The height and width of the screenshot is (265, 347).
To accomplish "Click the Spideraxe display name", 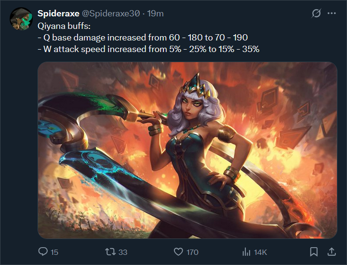I will (x=58, y=13).
